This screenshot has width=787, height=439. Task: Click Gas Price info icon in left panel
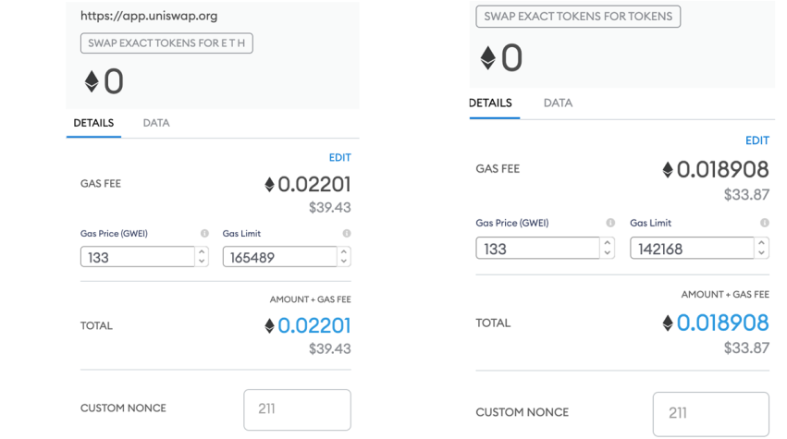tap(204, 233)
